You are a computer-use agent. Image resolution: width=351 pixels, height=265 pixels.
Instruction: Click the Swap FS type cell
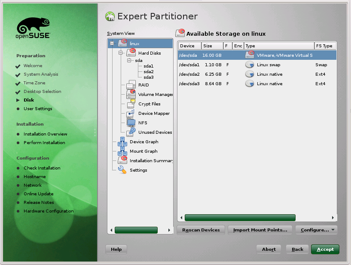click(x=321, y=65)
